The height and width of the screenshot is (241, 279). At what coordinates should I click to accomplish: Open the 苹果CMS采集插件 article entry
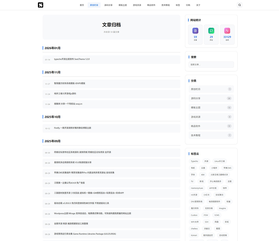coord(84,173)
